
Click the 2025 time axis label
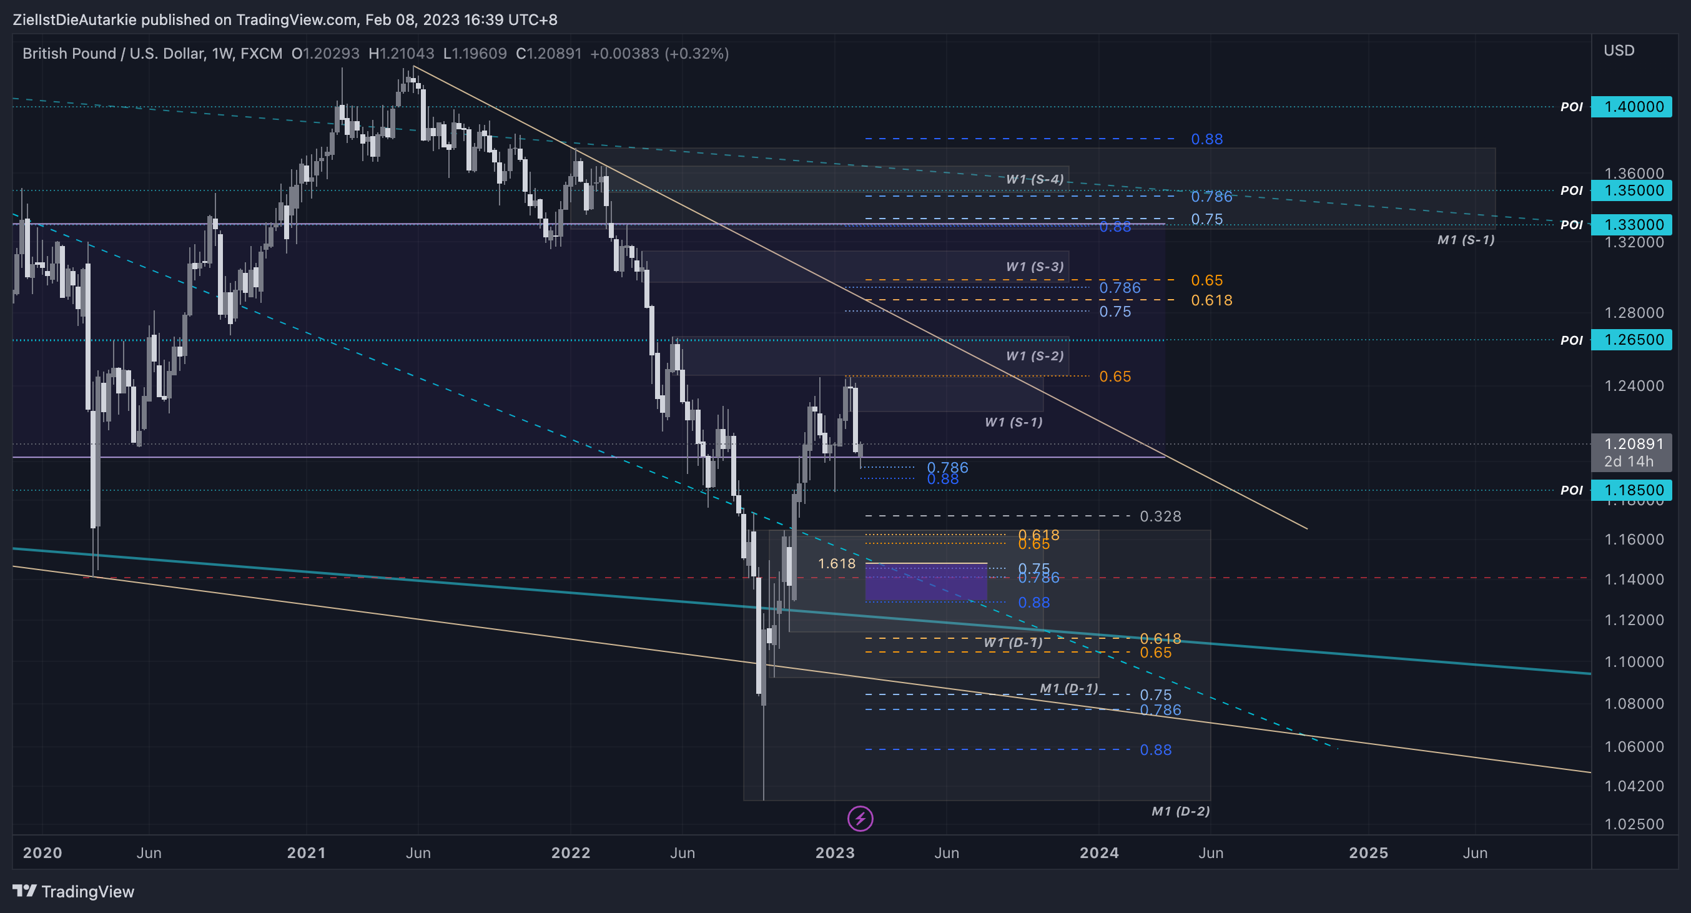point(1369,852)
